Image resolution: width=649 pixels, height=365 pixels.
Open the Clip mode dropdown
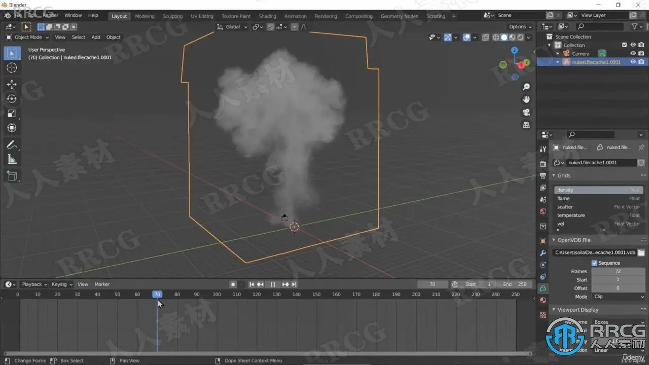pos(618,297)
